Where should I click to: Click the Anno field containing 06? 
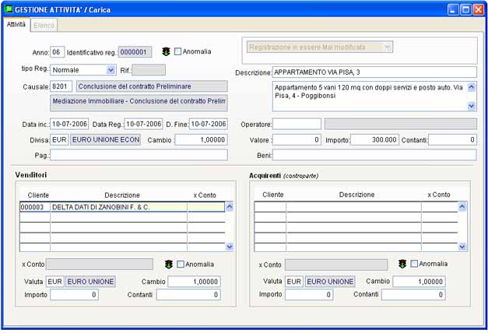click(58, 52)
